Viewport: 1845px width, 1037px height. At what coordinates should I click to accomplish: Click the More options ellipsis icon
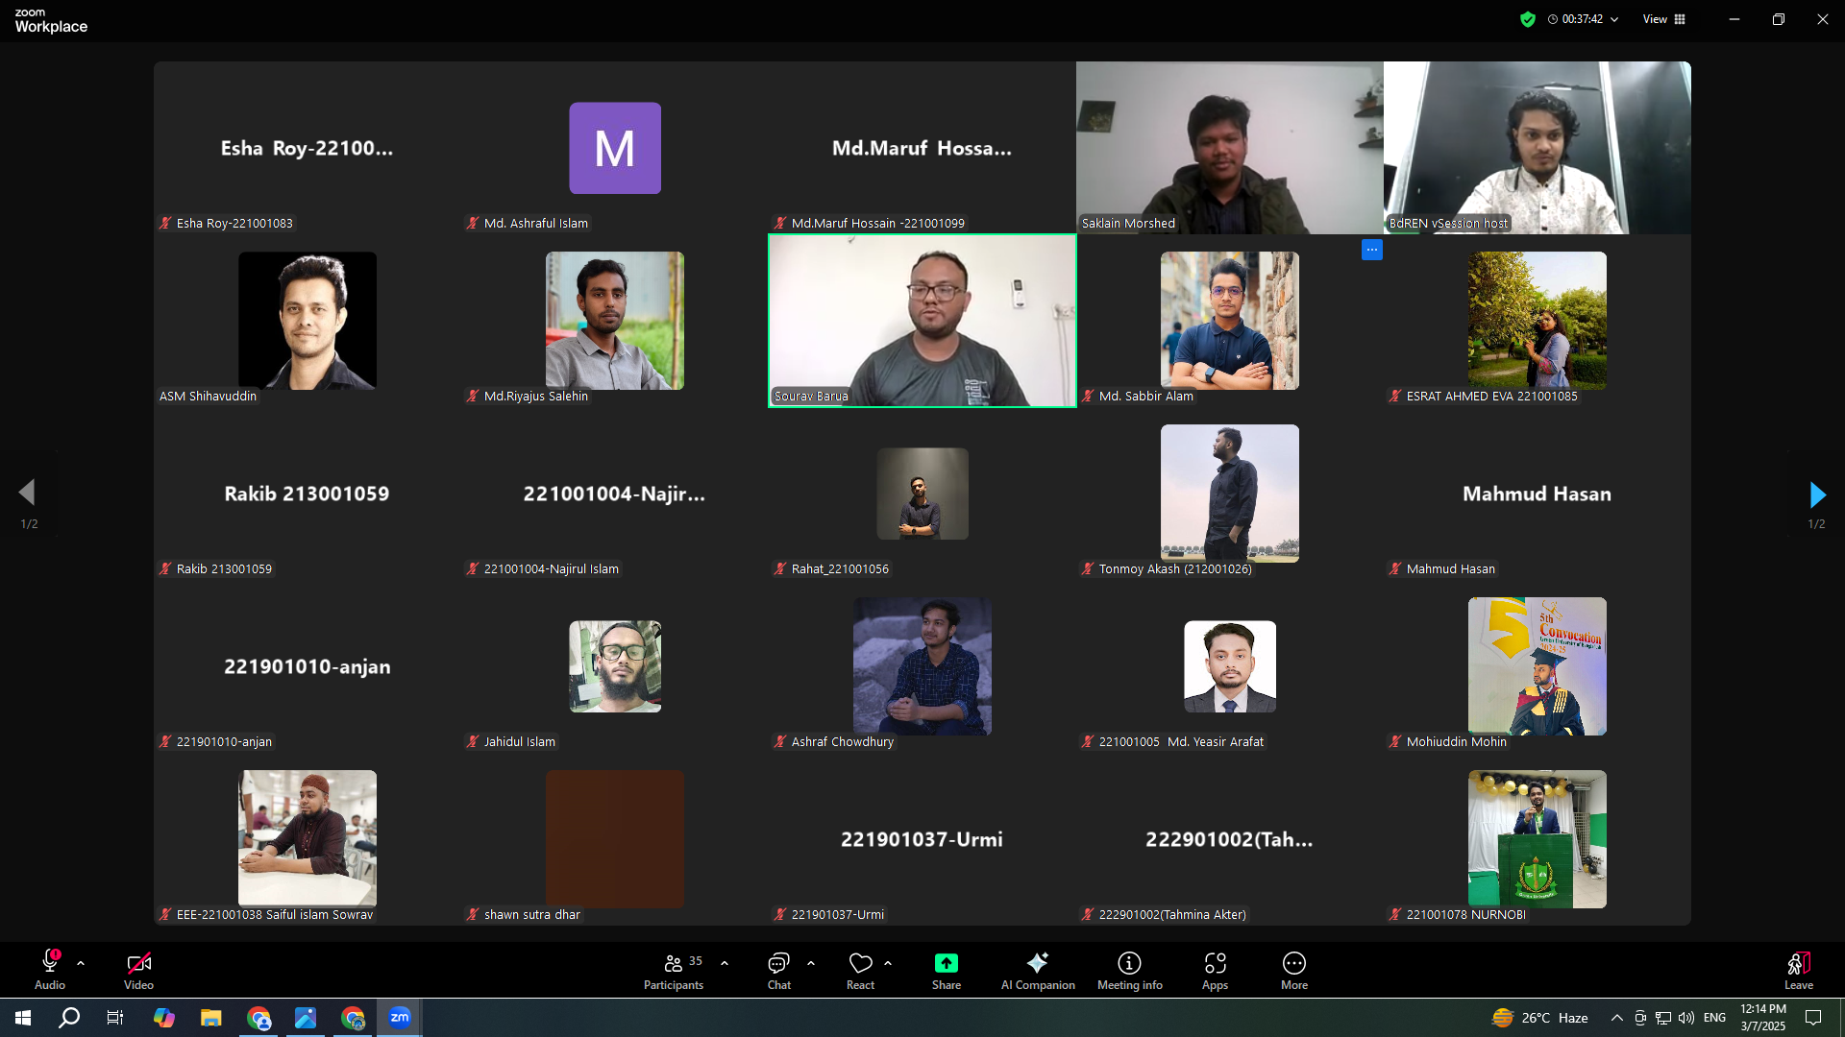pos(1293,963)
